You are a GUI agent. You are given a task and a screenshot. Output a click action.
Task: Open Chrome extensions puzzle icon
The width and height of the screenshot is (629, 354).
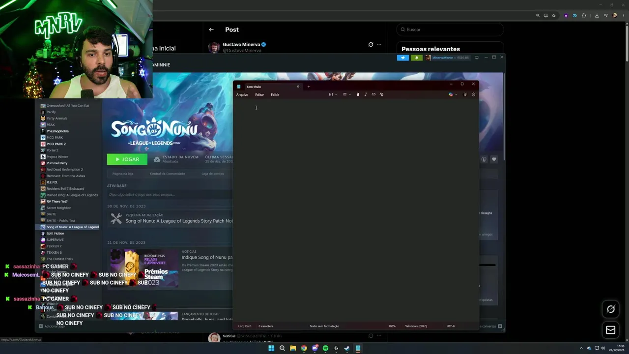click(584, 16)
